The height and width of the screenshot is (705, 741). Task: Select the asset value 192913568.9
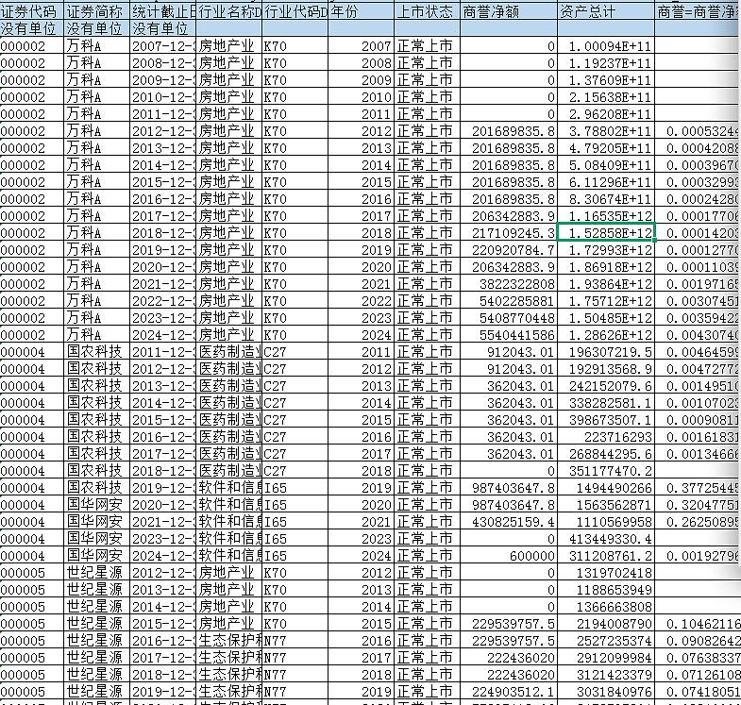pyautogui.click(x=606, y=369)
